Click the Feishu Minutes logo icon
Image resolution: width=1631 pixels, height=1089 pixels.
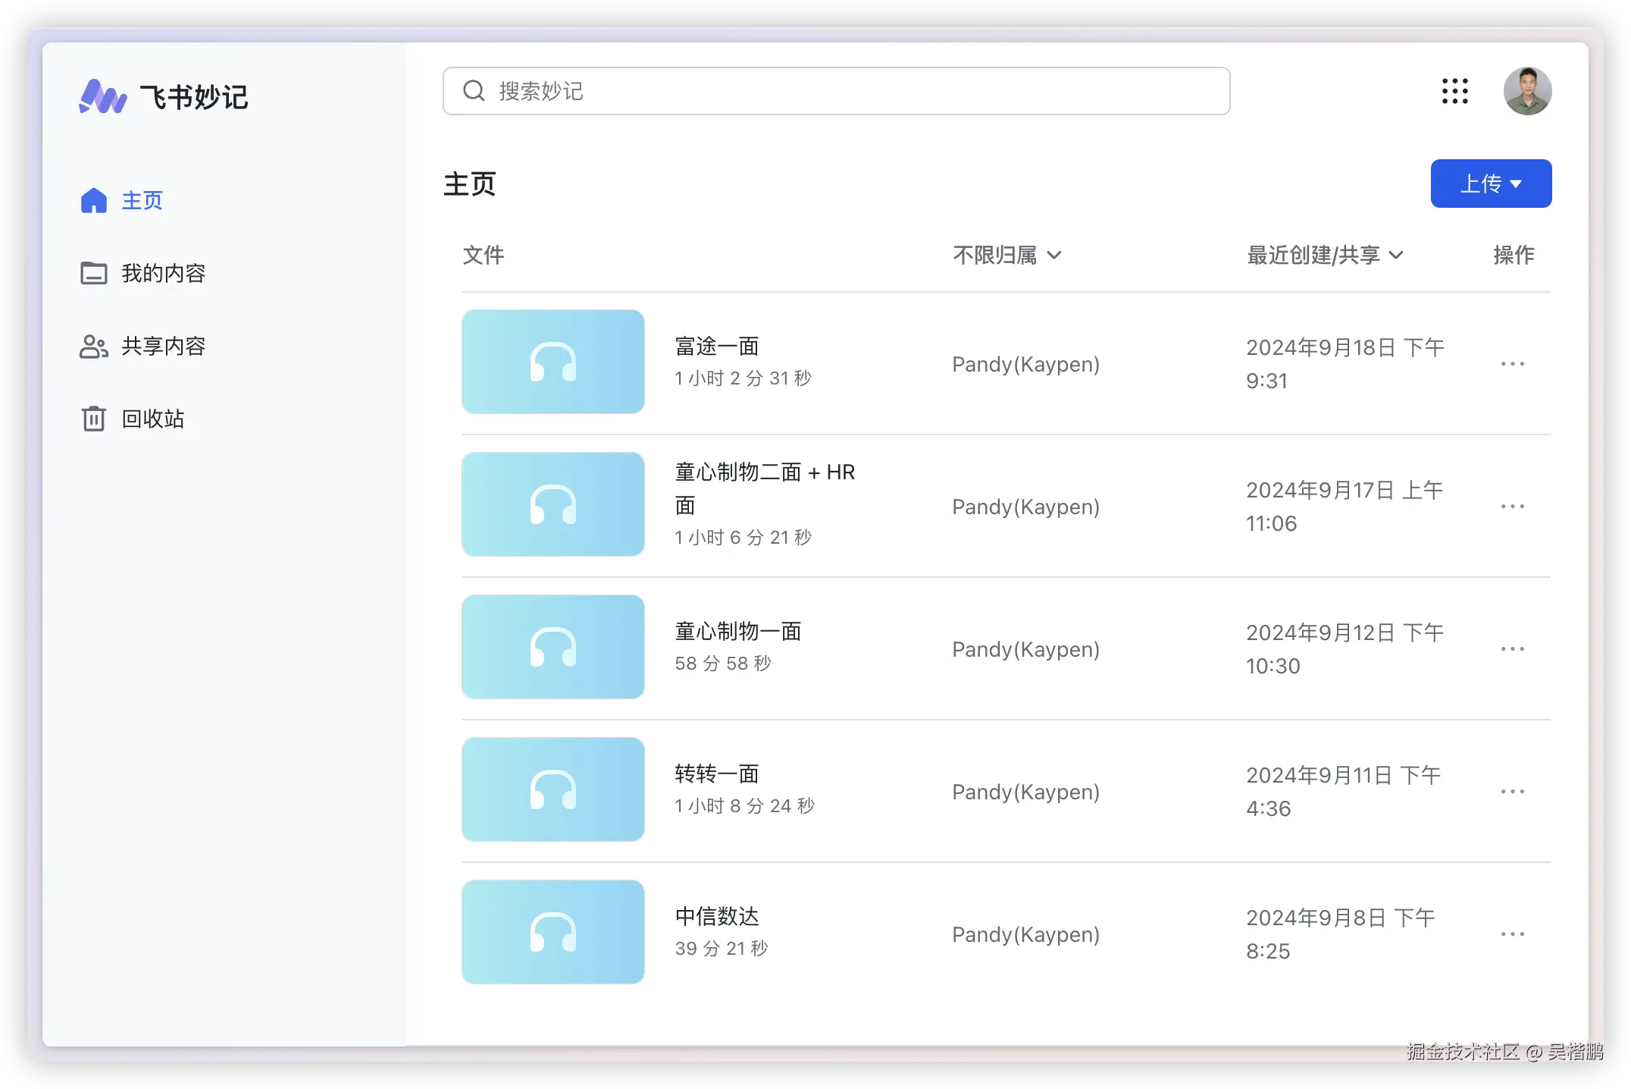103,97
